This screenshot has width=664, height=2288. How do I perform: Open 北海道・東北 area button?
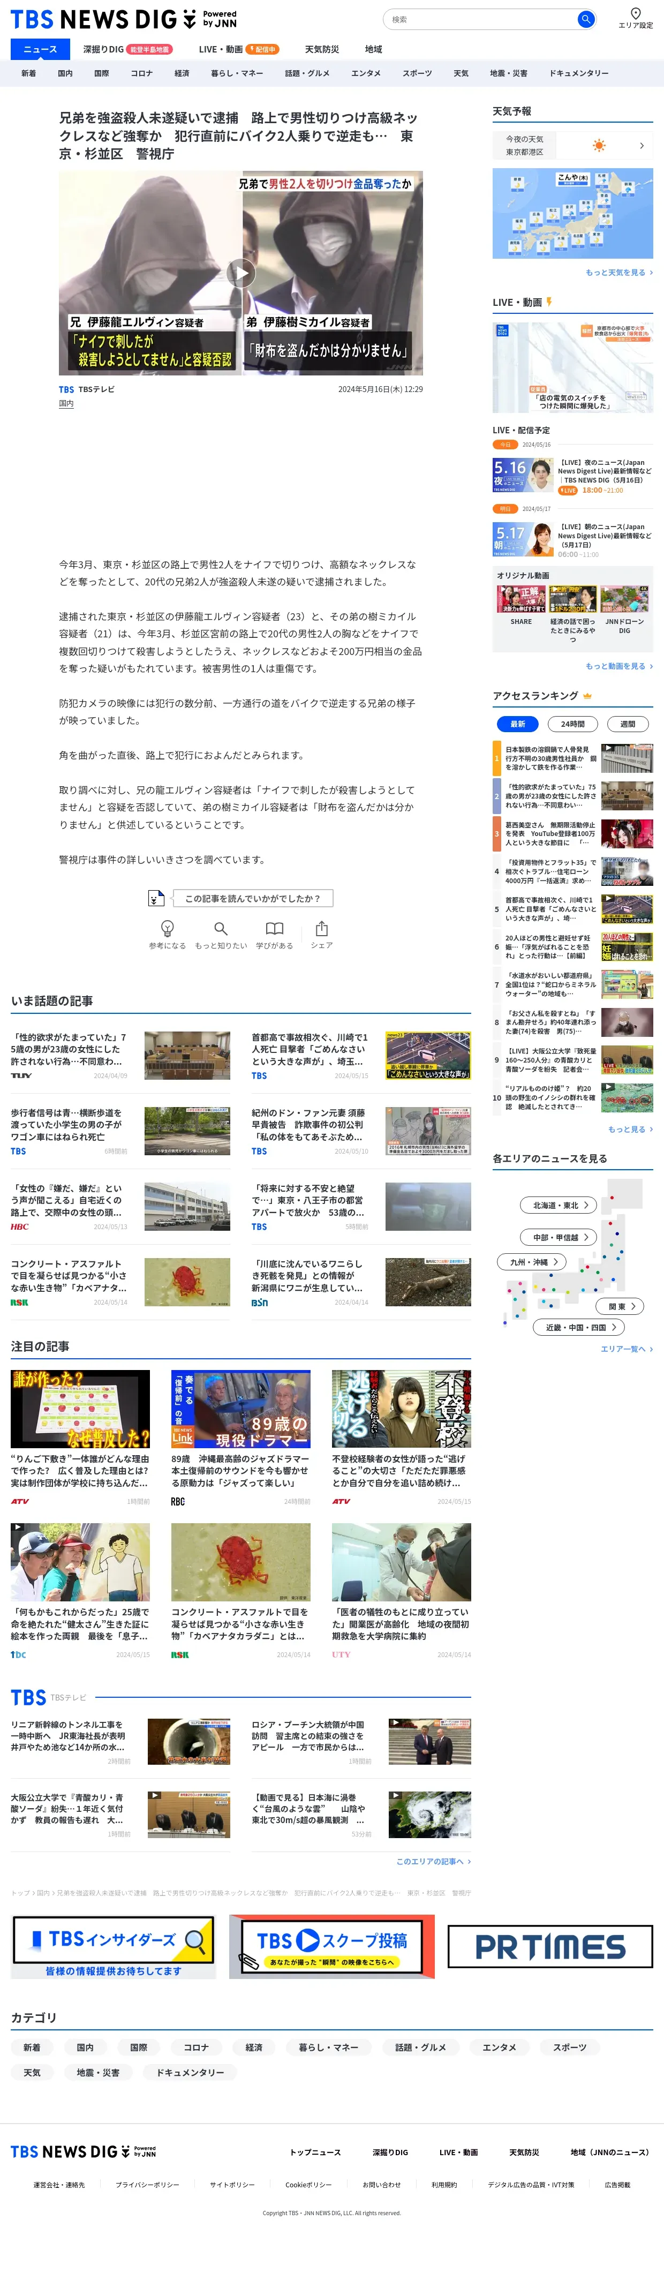coord(557,1205)
